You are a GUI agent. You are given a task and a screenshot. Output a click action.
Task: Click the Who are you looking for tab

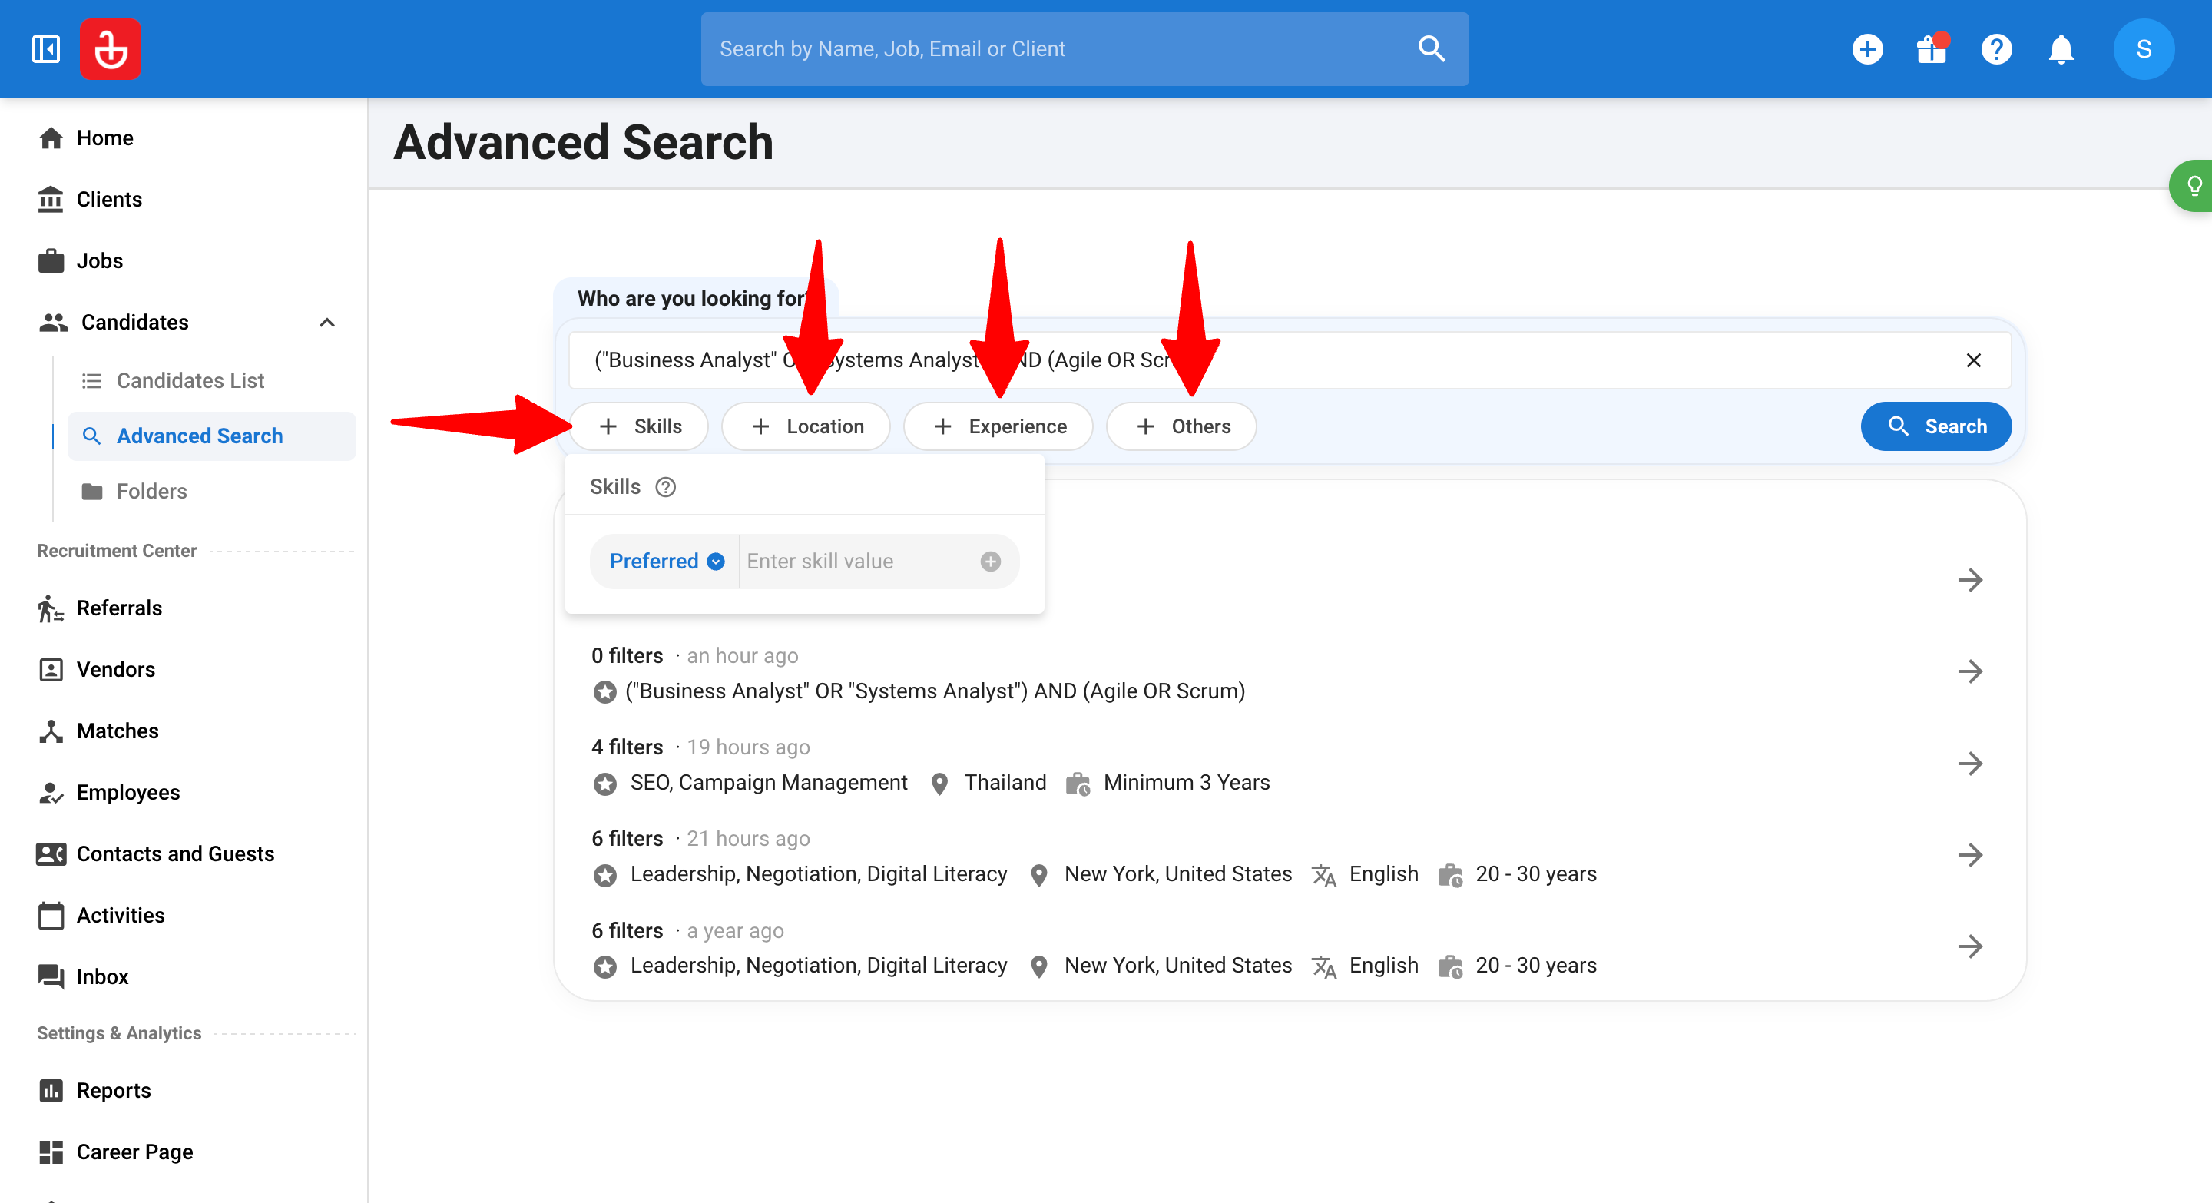(x=696, y=298)
